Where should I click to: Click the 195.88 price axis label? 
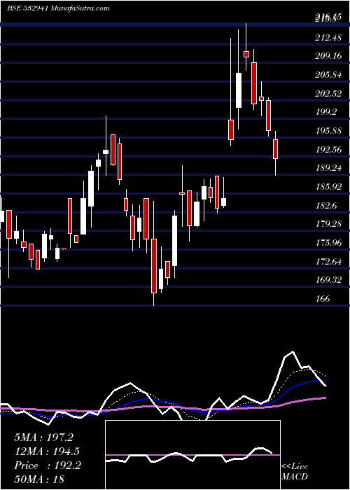point(328,131)
